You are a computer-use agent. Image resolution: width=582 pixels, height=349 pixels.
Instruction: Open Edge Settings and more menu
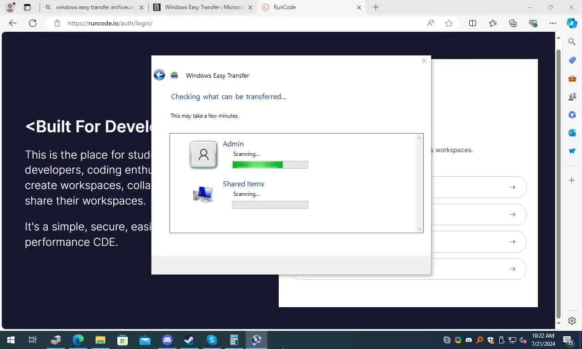coord(553,23)
